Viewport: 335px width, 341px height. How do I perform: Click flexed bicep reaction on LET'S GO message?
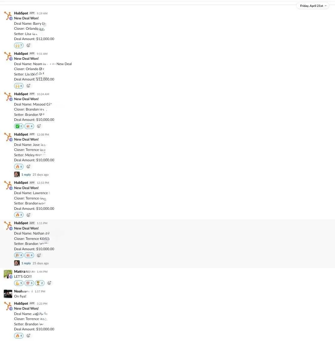coord(19,283)
